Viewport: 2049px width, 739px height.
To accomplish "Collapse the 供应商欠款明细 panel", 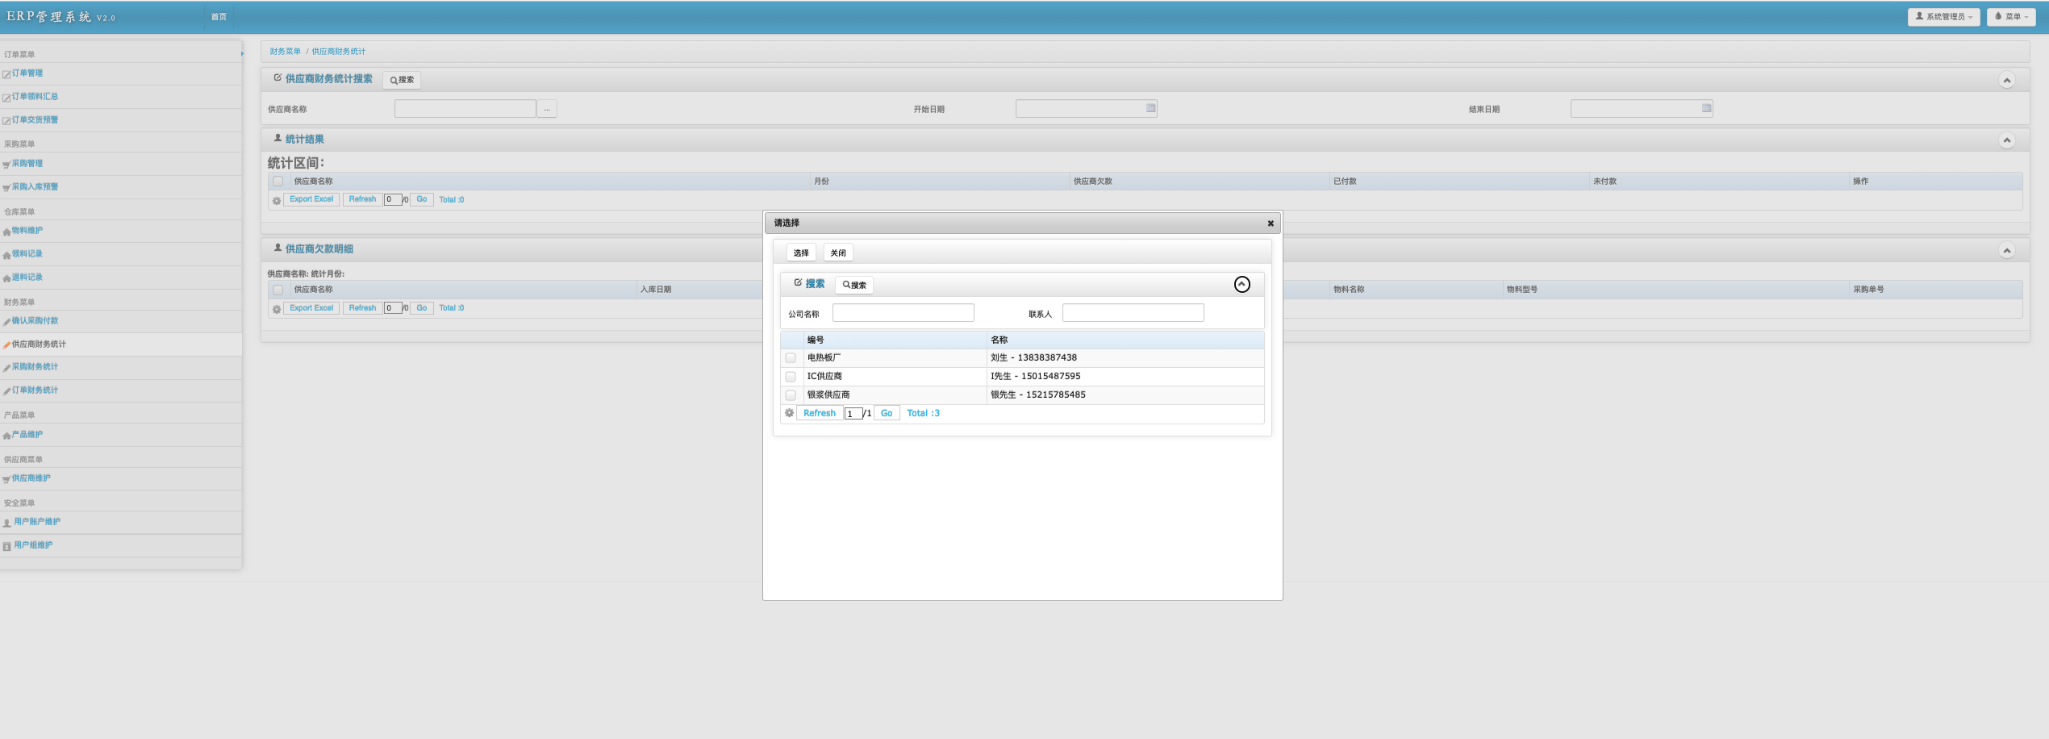I will pyautogui.click(x=2007, y=250).
